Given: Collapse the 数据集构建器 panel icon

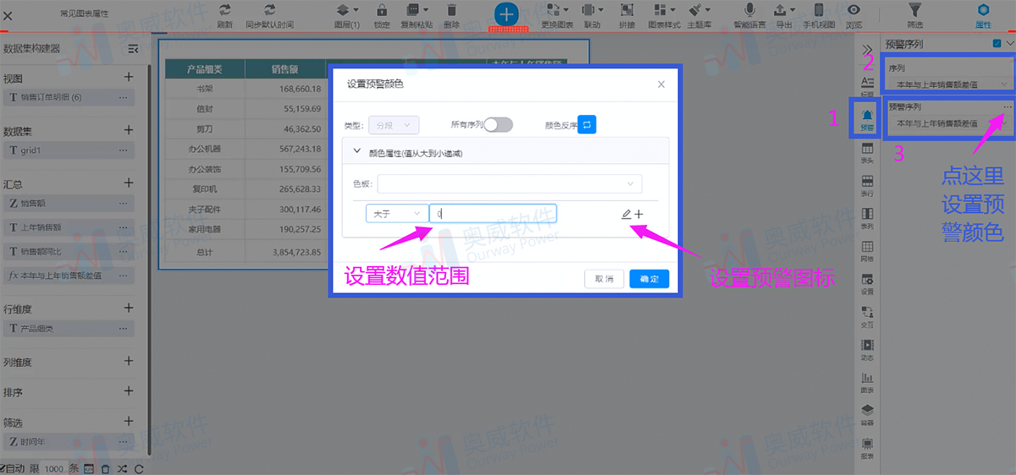Looking at the screenshot, I should (x=133, y=49).
